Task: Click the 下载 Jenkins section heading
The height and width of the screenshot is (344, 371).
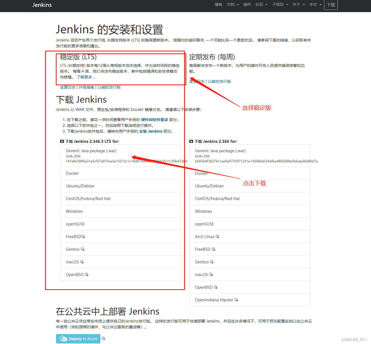Action: click(x=81, y=100)
